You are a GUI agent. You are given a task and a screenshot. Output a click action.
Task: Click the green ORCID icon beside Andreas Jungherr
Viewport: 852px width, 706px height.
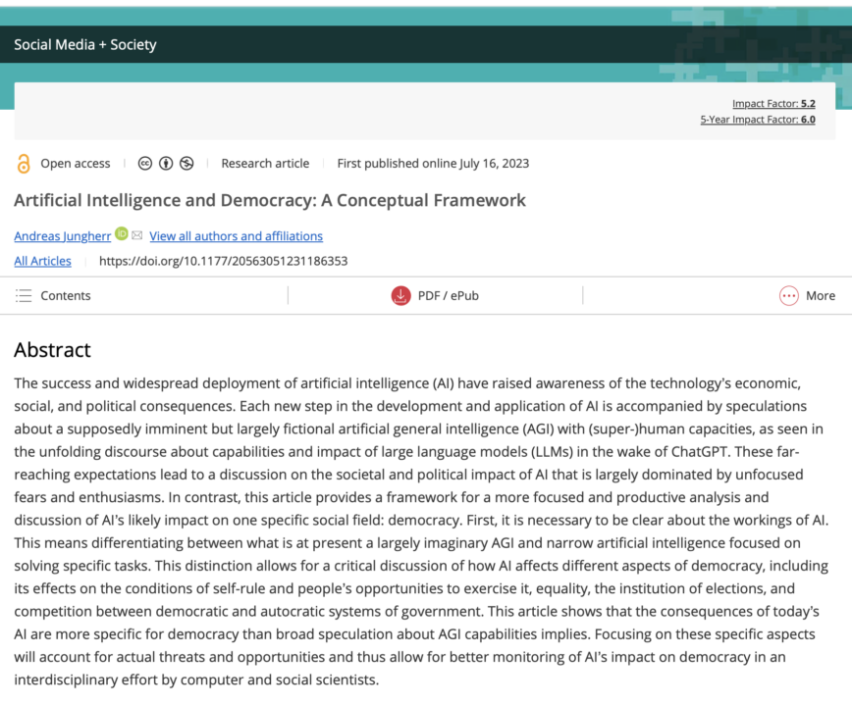tap(121, 234)
